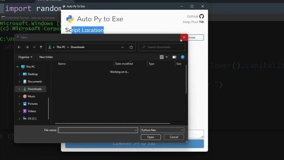
Task: Expand the Music tree node
Action: point(20,96)
